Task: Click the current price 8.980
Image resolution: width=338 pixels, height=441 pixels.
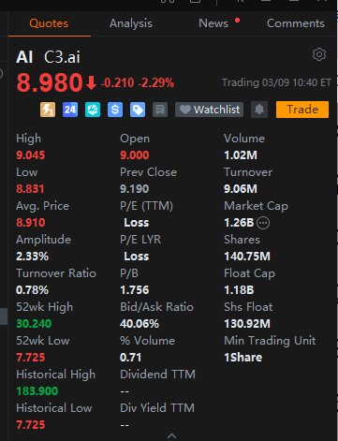Action: tap(50, 82)
